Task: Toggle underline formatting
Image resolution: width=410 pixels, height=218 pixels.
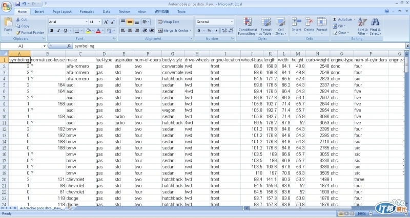Action: [66, 31]
